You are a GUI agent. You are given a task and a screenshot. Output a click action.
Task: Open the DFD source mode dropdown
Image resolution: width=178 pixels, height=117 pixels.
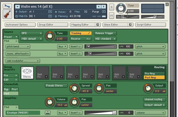click(31, 33)
